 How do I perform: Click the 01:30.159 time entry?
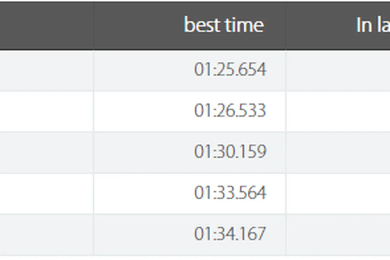(230, 152)
